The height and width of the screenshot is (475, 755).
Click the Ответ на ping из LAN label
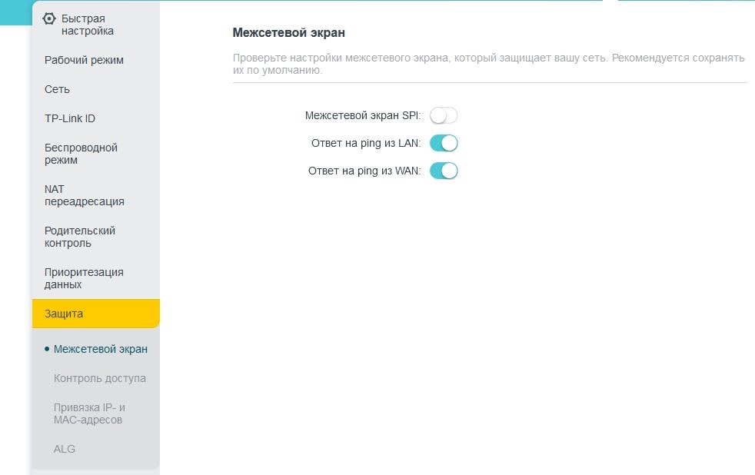(x=365, y=143)
